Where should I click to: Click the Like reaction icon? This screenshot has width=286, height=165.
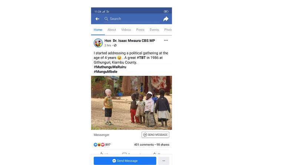tap(95, 145)
